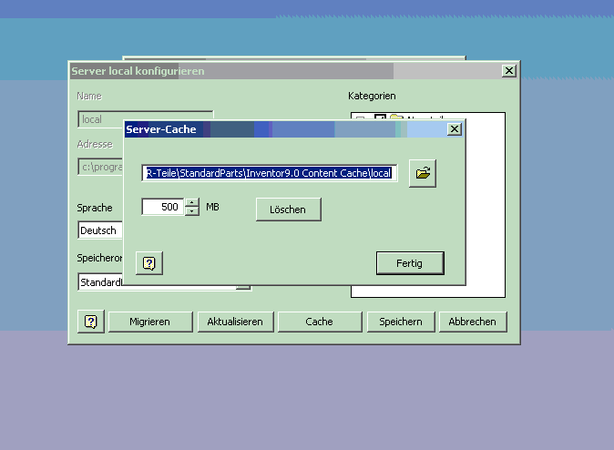The height and width of the screenshot is (450, 614).
Task: Decrease cache size with down arrow
Action: [x=192, y=211]
